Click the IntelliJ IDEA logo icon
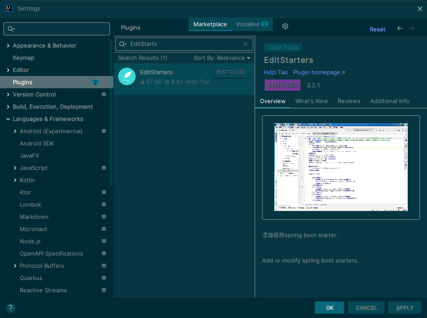Screen dimensions: 427x318 coord(9,8)
